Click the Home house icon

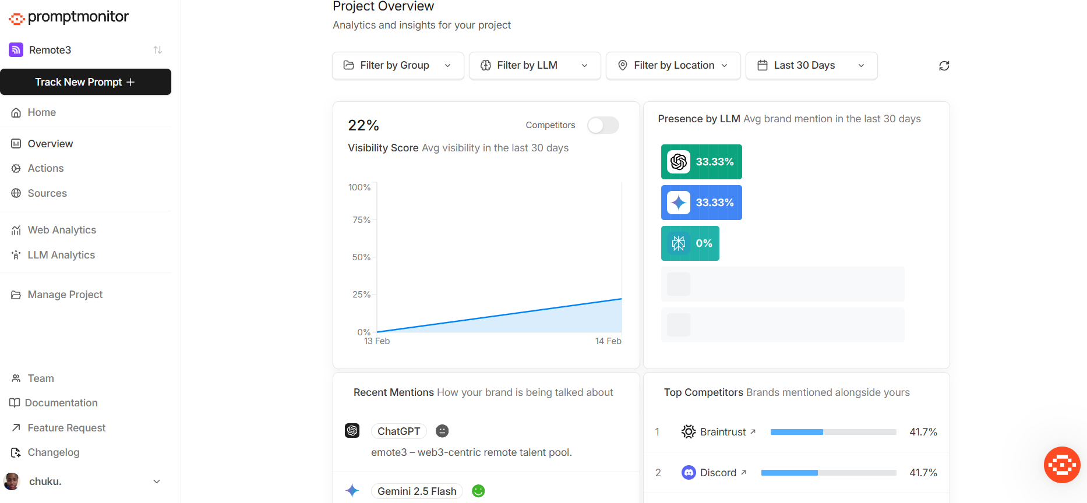pos(16,112)
